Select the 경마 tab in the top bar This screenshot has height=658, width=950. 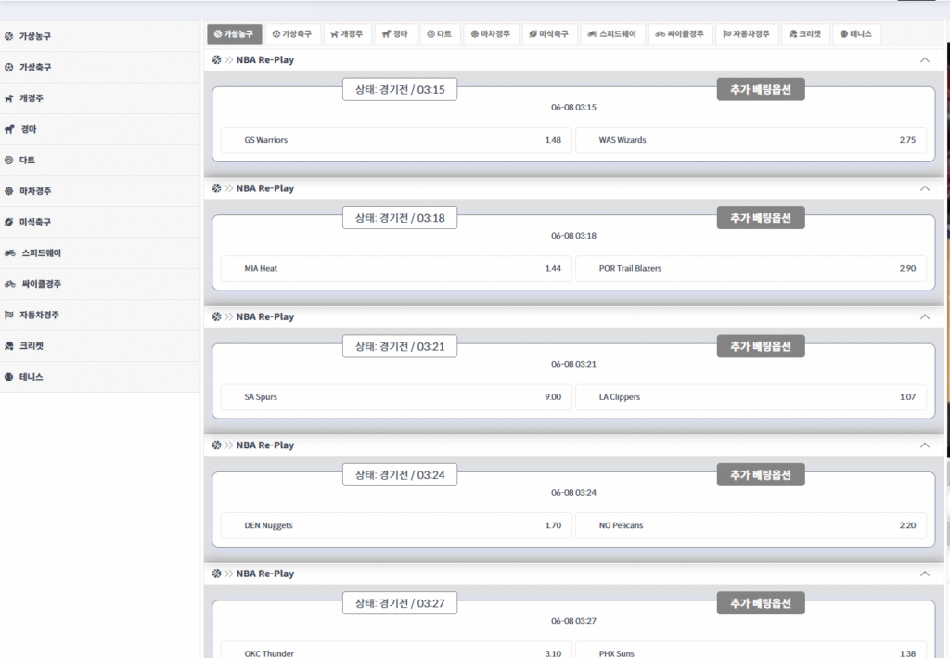[x=395, y=34]
